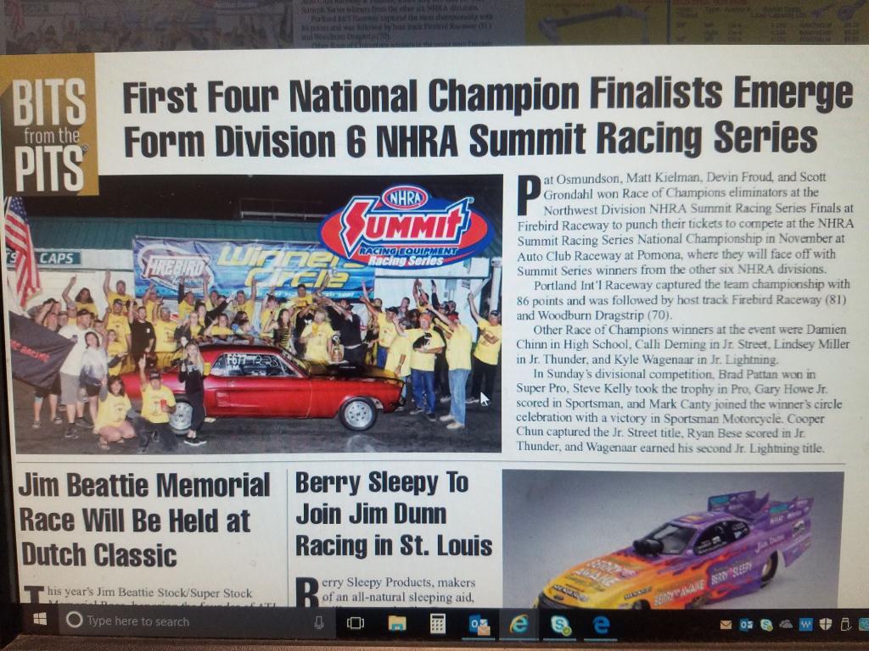Image resolution: width=869 pixels, height=651 pixels.
Task: Open Microsoft Edge from the taskbar
Action: [x=602, y=625]
